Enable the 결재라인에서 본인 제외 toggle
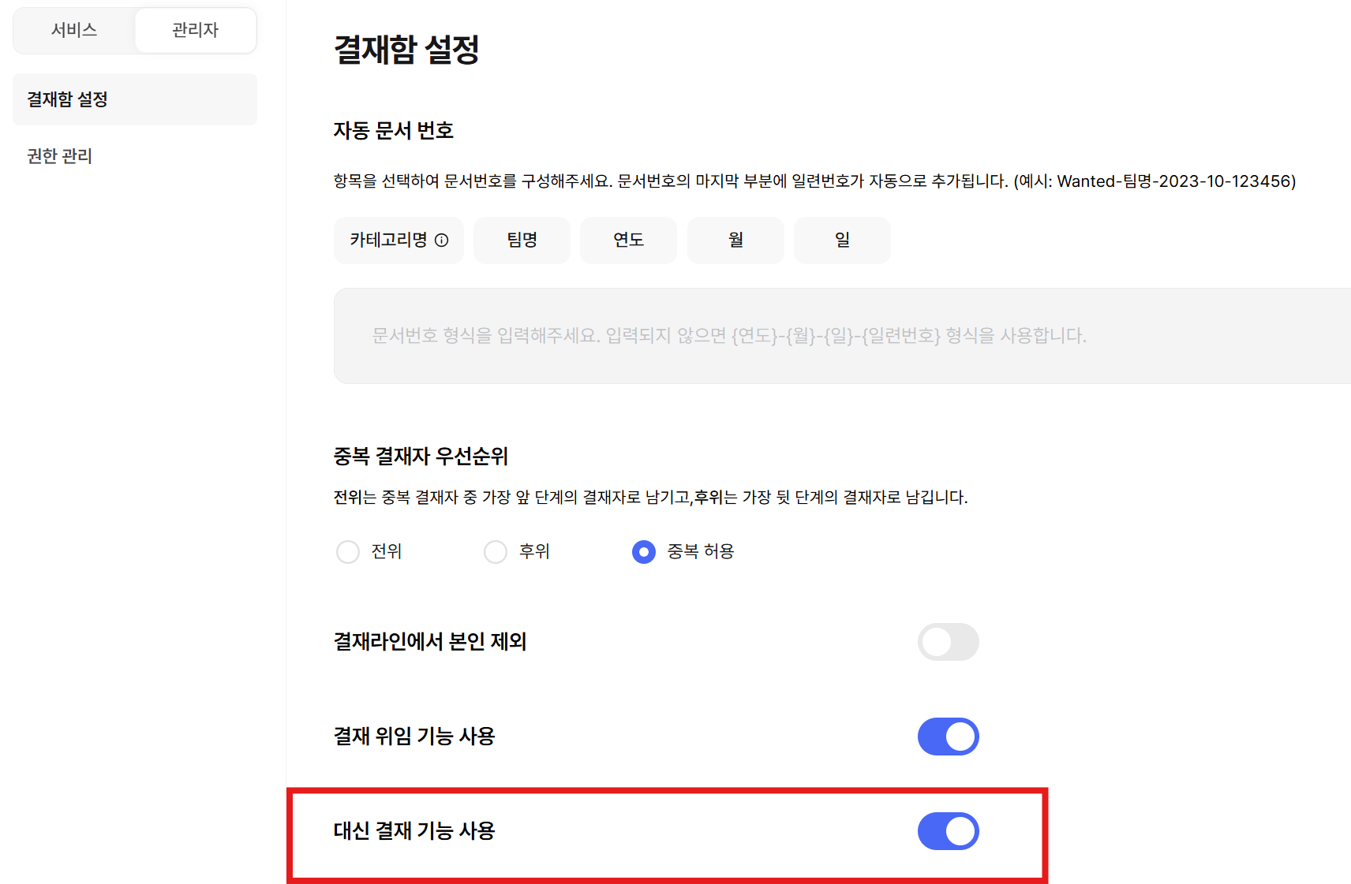The image size is (1351, 884). coord(948,642)
